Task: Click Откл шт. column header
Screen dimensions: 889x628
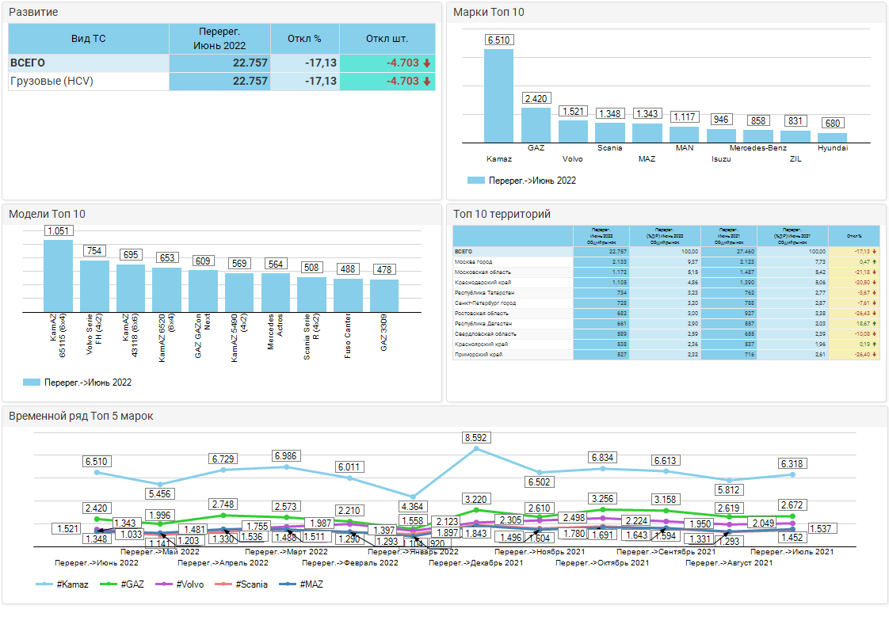Action: (387, 38)
